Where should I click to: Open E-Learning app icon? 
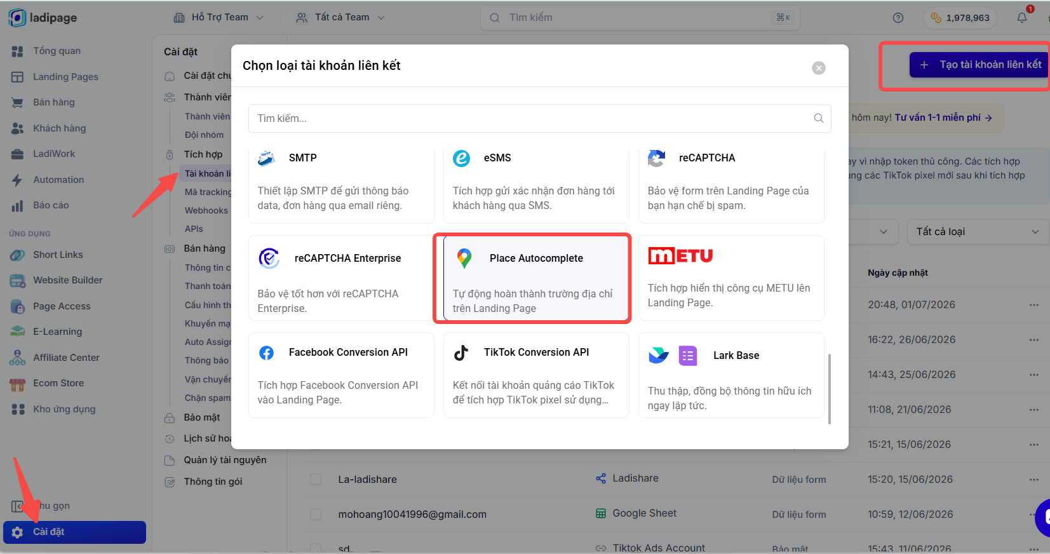click(18, 332)
